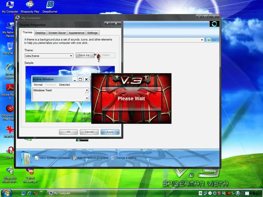Open the Screen Saver tab
Image resolution: width=263 pixels, height=197 pixels.
57,33
